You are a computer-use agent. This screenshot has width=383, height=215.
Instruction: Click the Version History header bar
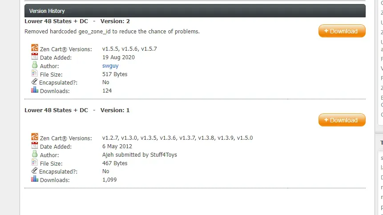195,11
